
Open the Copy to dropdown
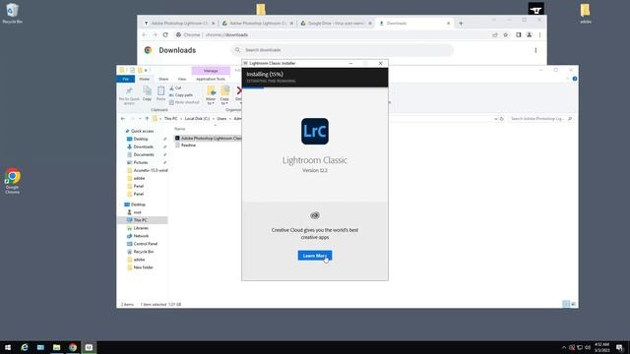(224, 95)
